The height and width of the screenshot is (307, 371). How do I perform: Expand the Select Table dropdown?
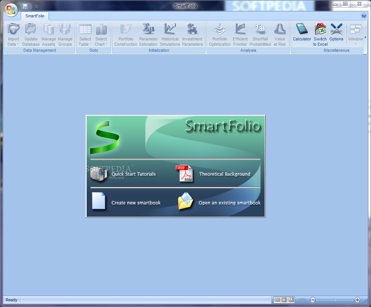pos(85,35)
